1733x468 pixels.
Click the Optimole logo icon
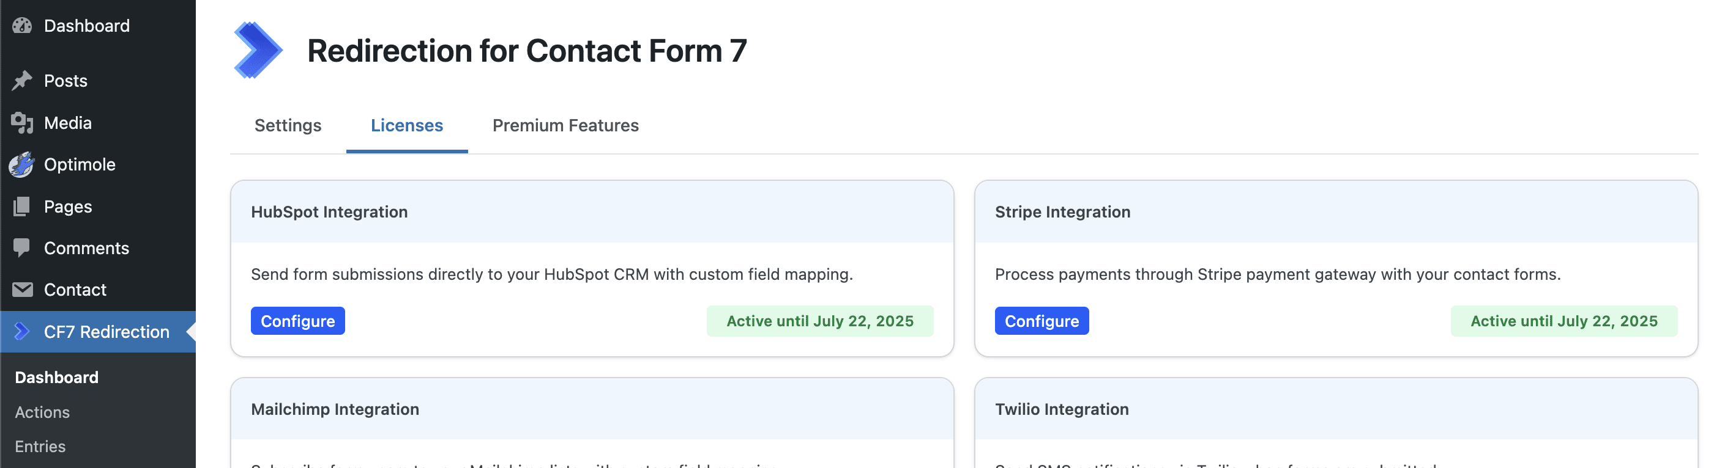22,164
